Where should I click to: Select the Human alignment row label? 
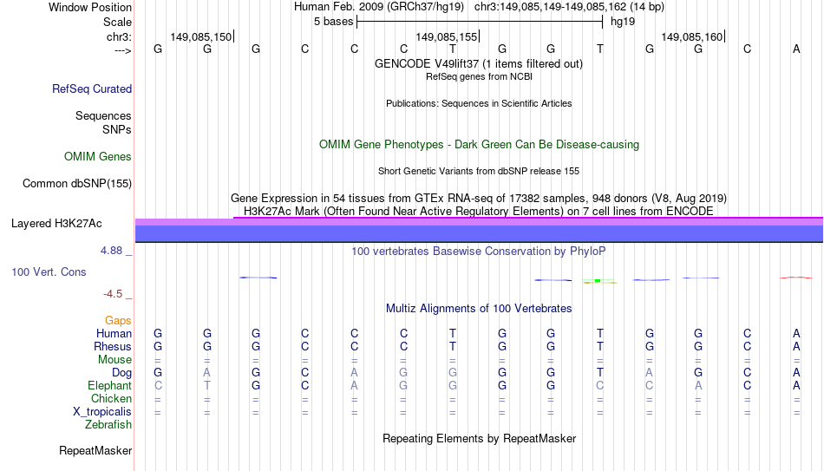click(114, 333)
